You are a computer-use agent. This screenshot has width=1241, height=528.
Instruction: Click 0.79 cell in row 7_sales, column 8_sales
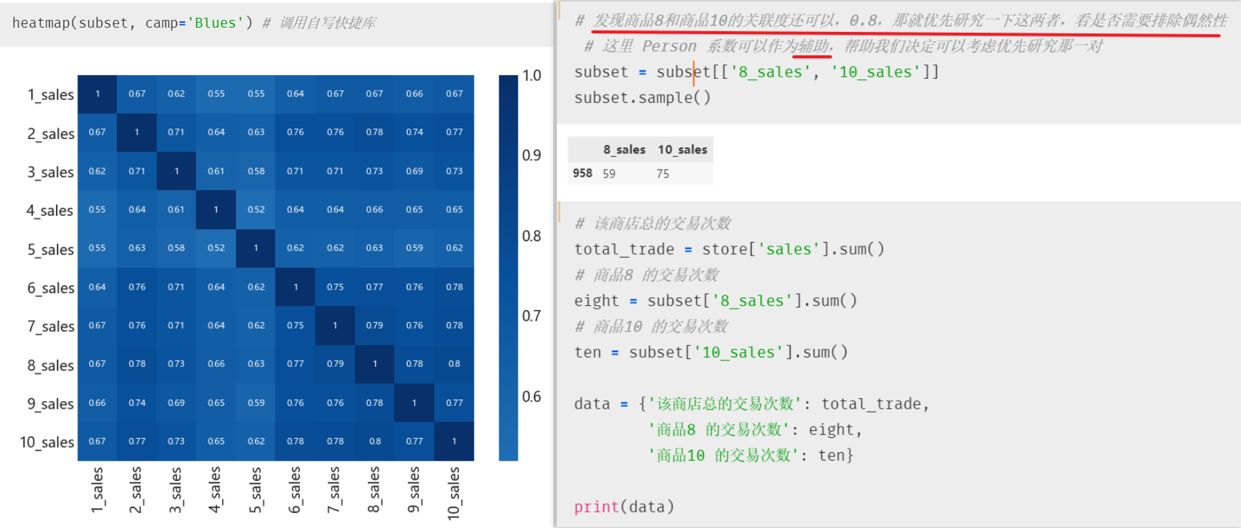[x=375, y=326]
